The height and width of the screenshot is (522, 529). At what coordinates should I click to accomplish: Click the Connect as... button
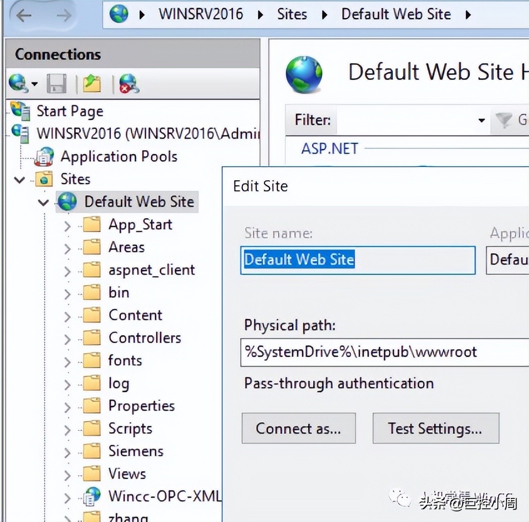tap(299, 428)
